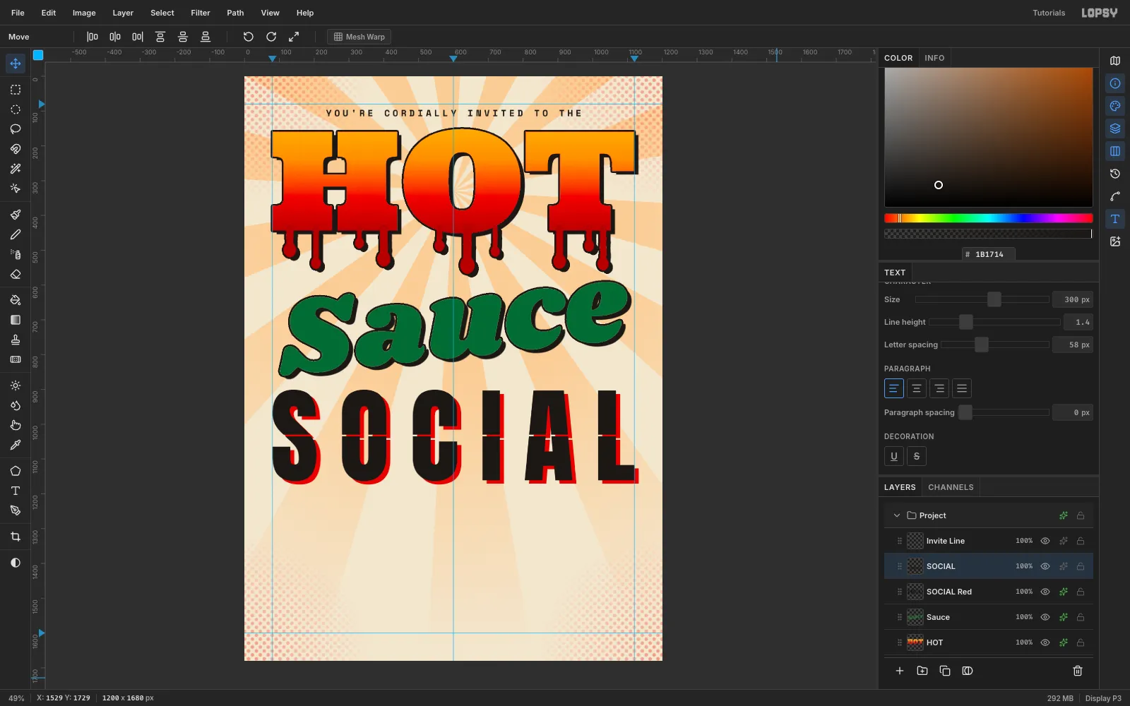Choose the Crop tool
Image resolution: width=1130 pixels, height=706 pixels.
tap(16, 537)
